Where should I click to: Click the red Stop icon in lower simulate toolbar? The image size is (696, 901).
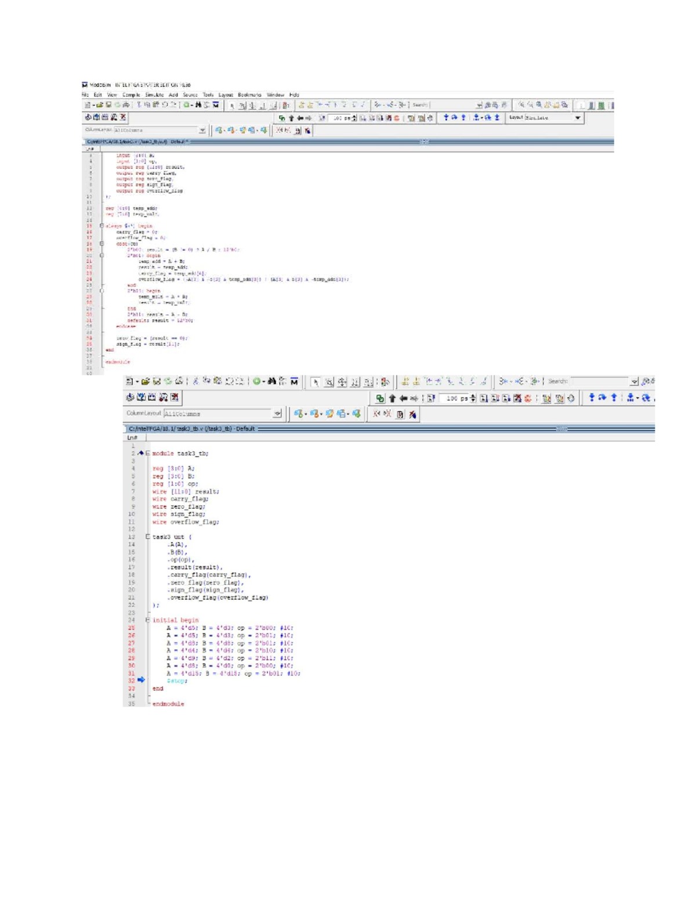click(x=528, y=399)
